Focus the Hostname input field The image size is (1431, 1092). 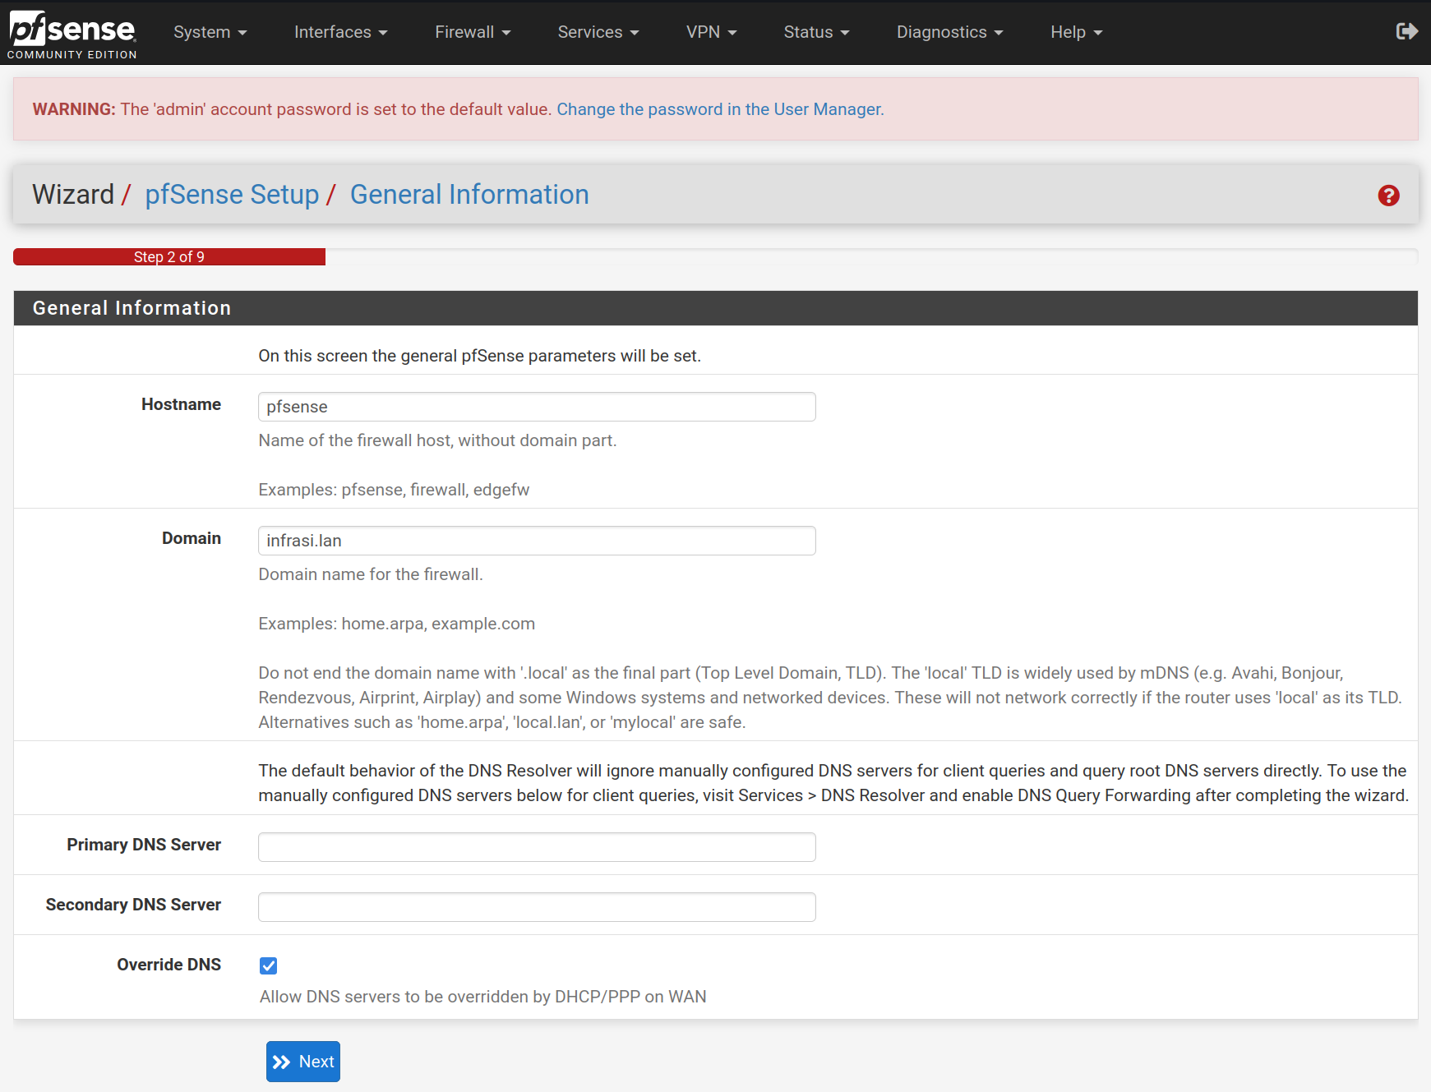pyautogui.click(x=537, y=407)
